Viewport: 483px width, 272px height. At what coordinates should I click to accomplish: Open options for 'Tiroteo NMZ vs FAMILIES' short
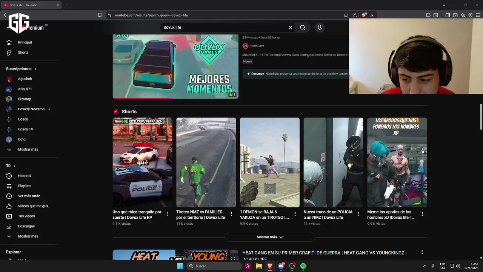click(231, 214)
